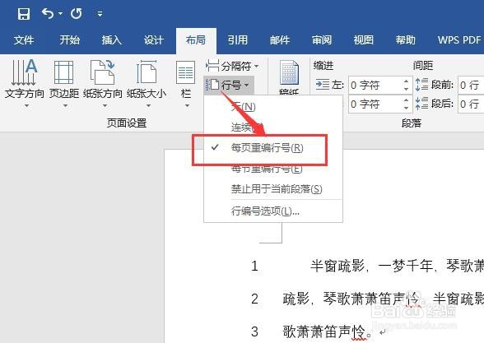Click the Save icon in quick access toolbar
484x343 pixels.
[24, 14]
